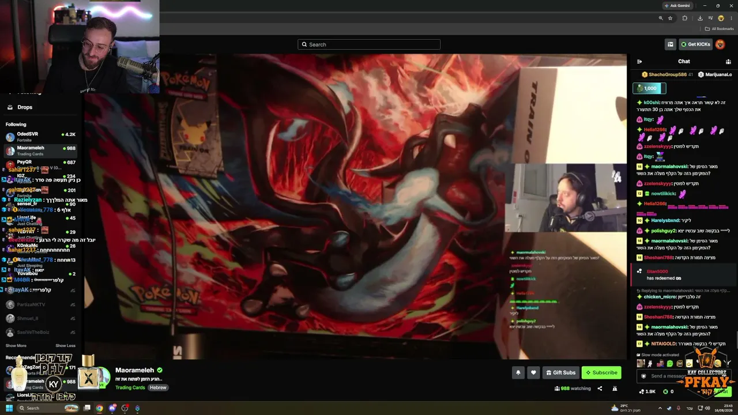Open the 1.9K channel points balance

point(647,391)
